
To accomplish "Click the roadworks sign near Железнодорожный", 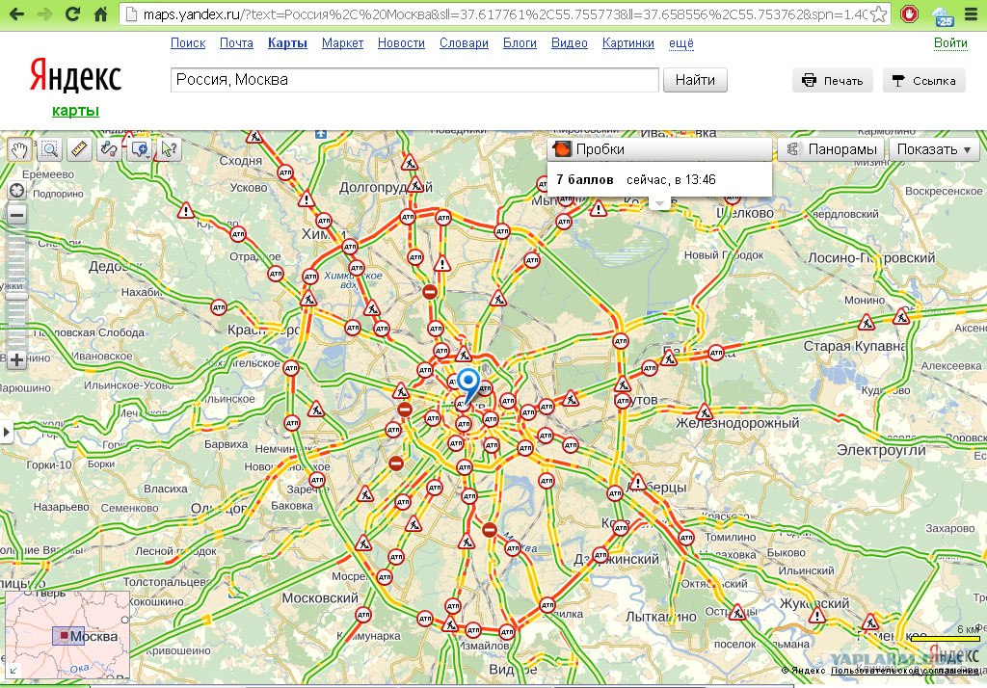I will 705,412.
